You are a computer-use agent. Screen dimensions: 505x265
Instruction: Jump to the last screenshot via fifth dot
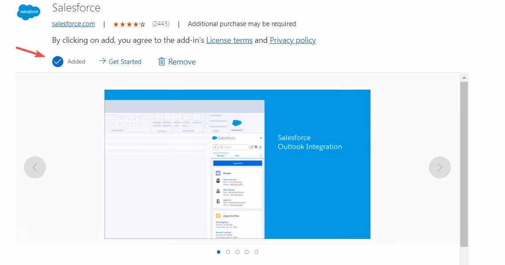pyautogui.click(x=256, y=252)
